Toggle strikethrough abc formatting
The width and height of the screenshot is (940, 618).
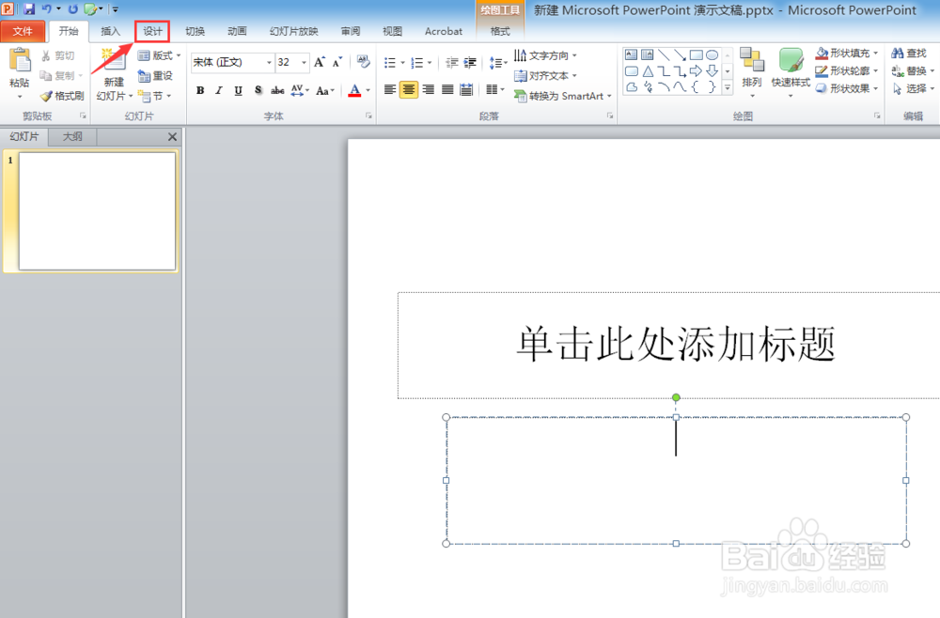pos(277,90)
